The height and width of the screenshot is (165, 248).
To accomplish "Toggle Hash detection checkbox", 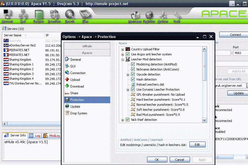I will (x=133, y=79).
